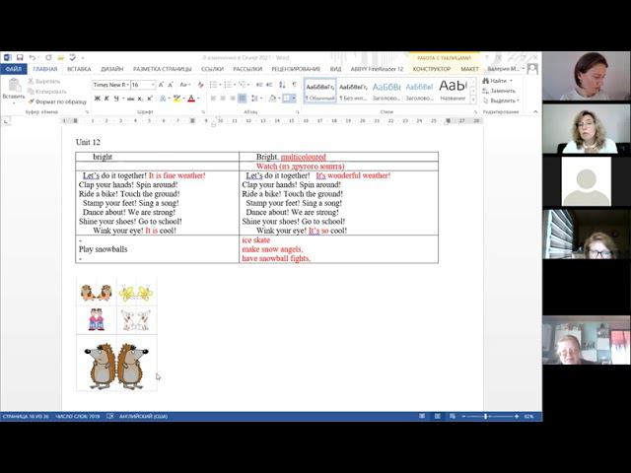This screenshot has height=473, width=631.
Task: Click the Bullets list icon
Action: click(213, 85)
